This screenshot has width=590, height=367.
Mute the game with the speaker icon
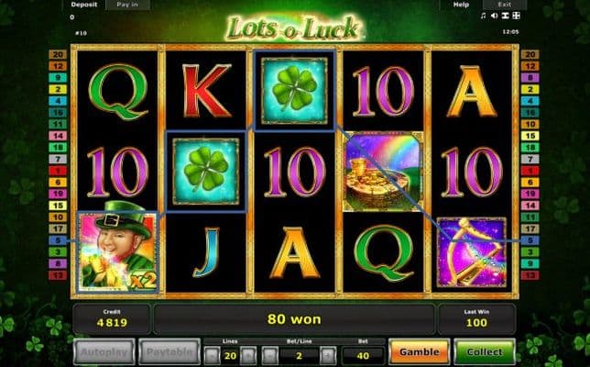point(494,16)
